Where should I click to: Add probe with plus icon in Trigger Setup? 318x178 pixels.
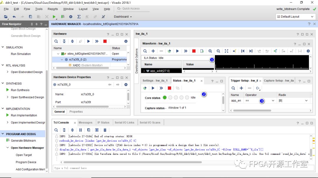point(241,88)
